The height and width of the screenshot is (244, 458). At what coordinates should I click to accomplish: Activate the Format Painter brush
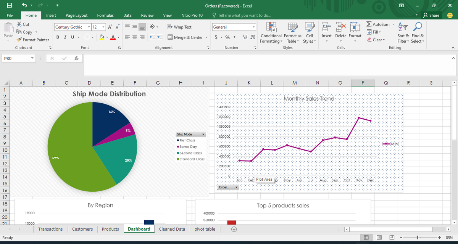(x=33, y=40)
